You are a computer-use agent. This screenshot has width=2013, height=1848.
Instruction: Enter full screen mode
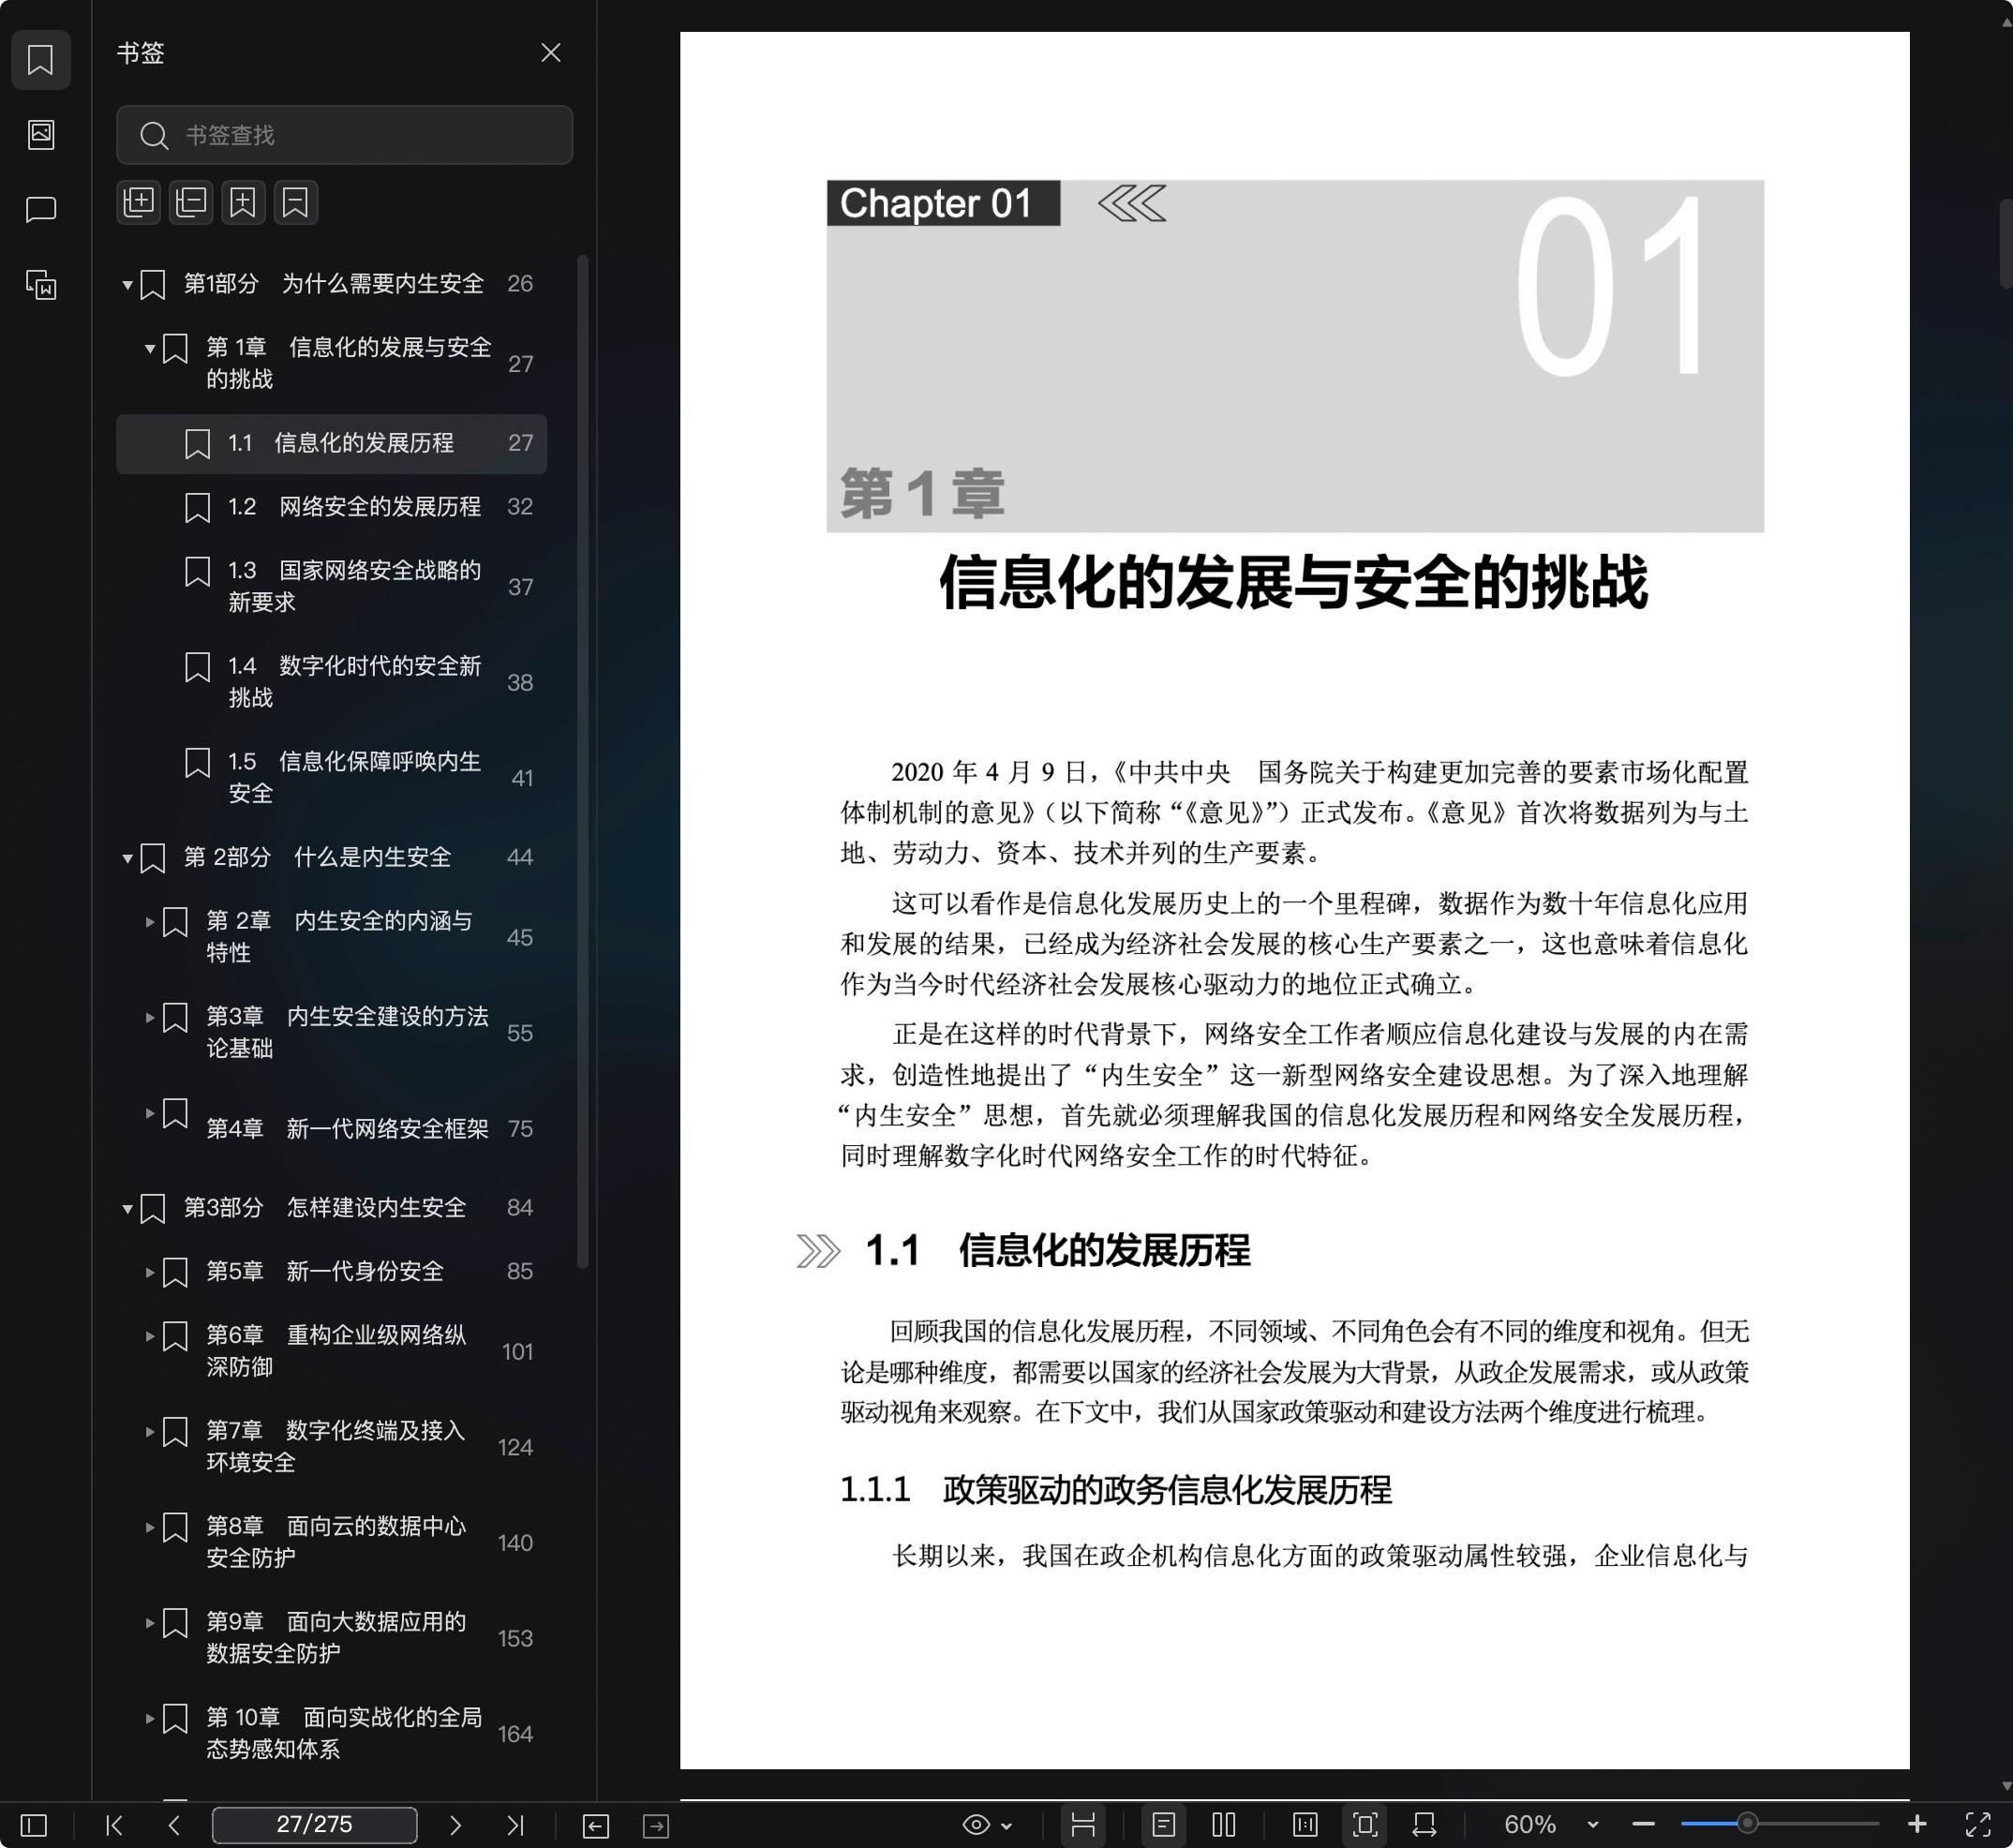point(1977,1825)
